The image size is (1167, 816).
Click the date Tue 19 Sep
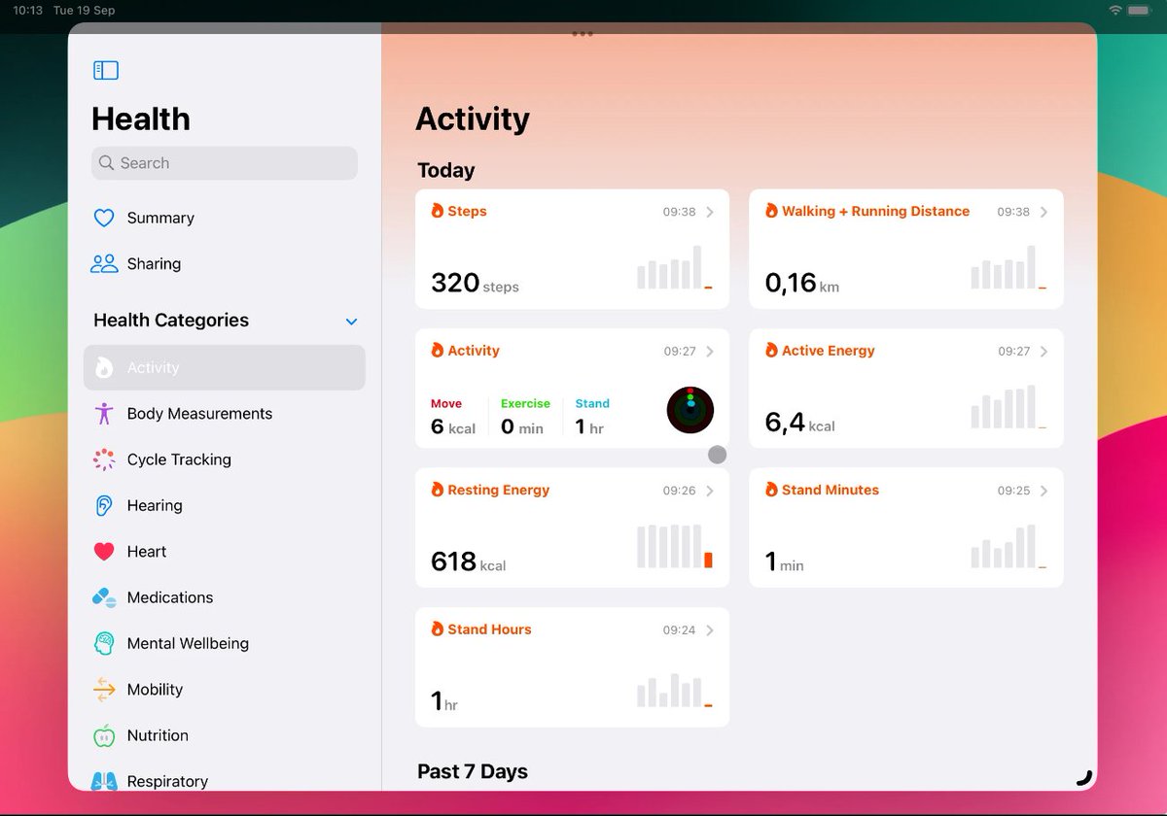(84, 10)
